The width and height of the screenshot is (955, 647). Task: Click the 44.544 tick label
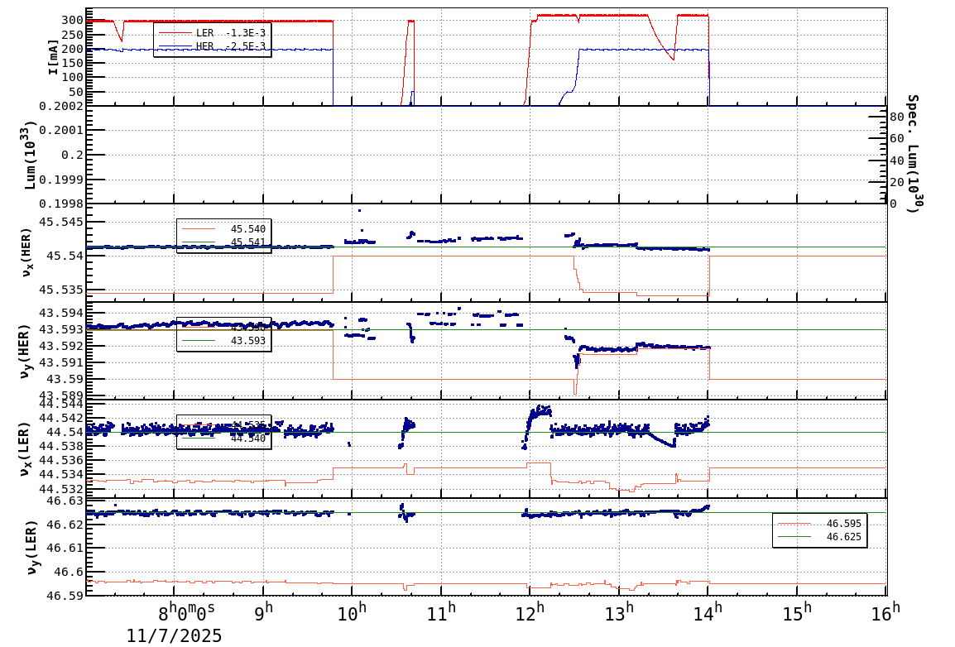[61, 404]
